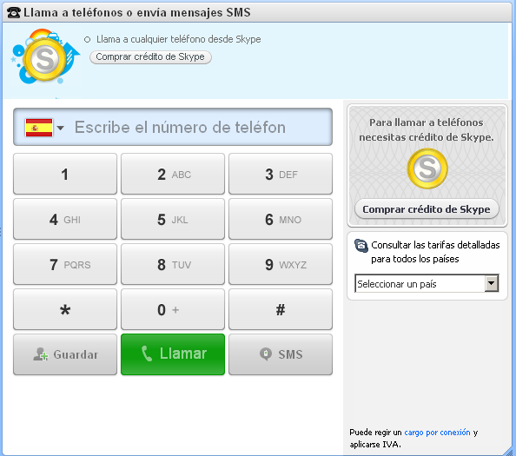The image size is (516, 456).
Task: Dial 0 plus key
Action: pyautogui.click(x=173, y=309)
